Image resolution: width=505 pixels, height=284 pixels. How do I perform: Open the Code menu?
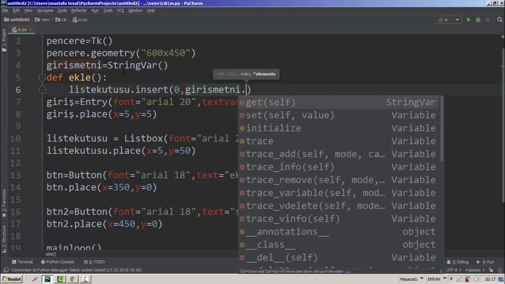(x=62, y=10)
